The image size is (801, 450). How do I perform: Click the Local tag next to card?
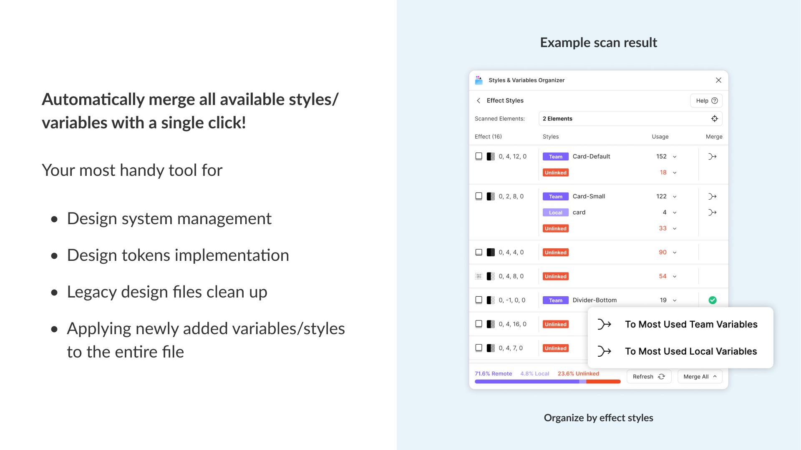point(555,212)
